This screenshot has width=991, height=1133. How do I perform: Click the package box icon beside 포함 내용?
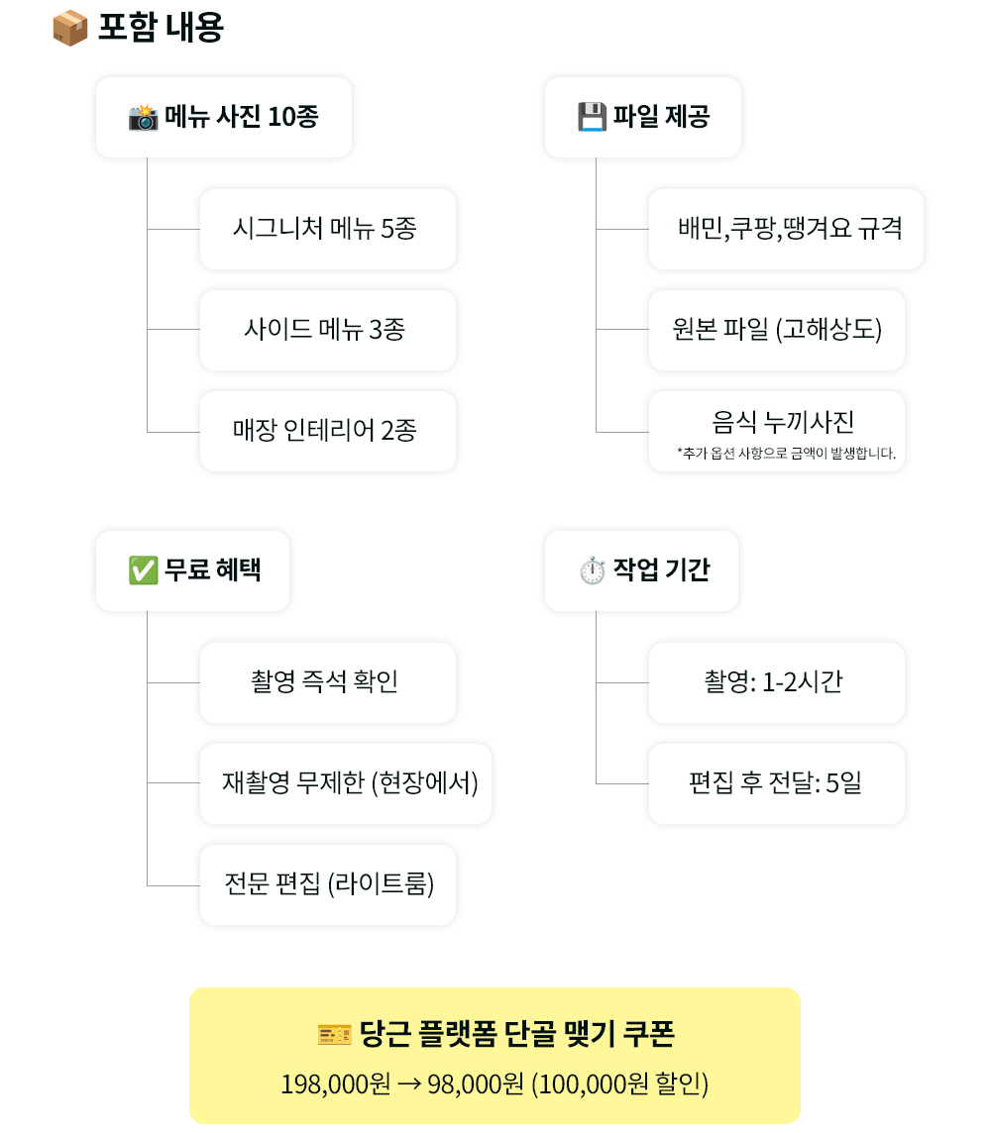69,28
